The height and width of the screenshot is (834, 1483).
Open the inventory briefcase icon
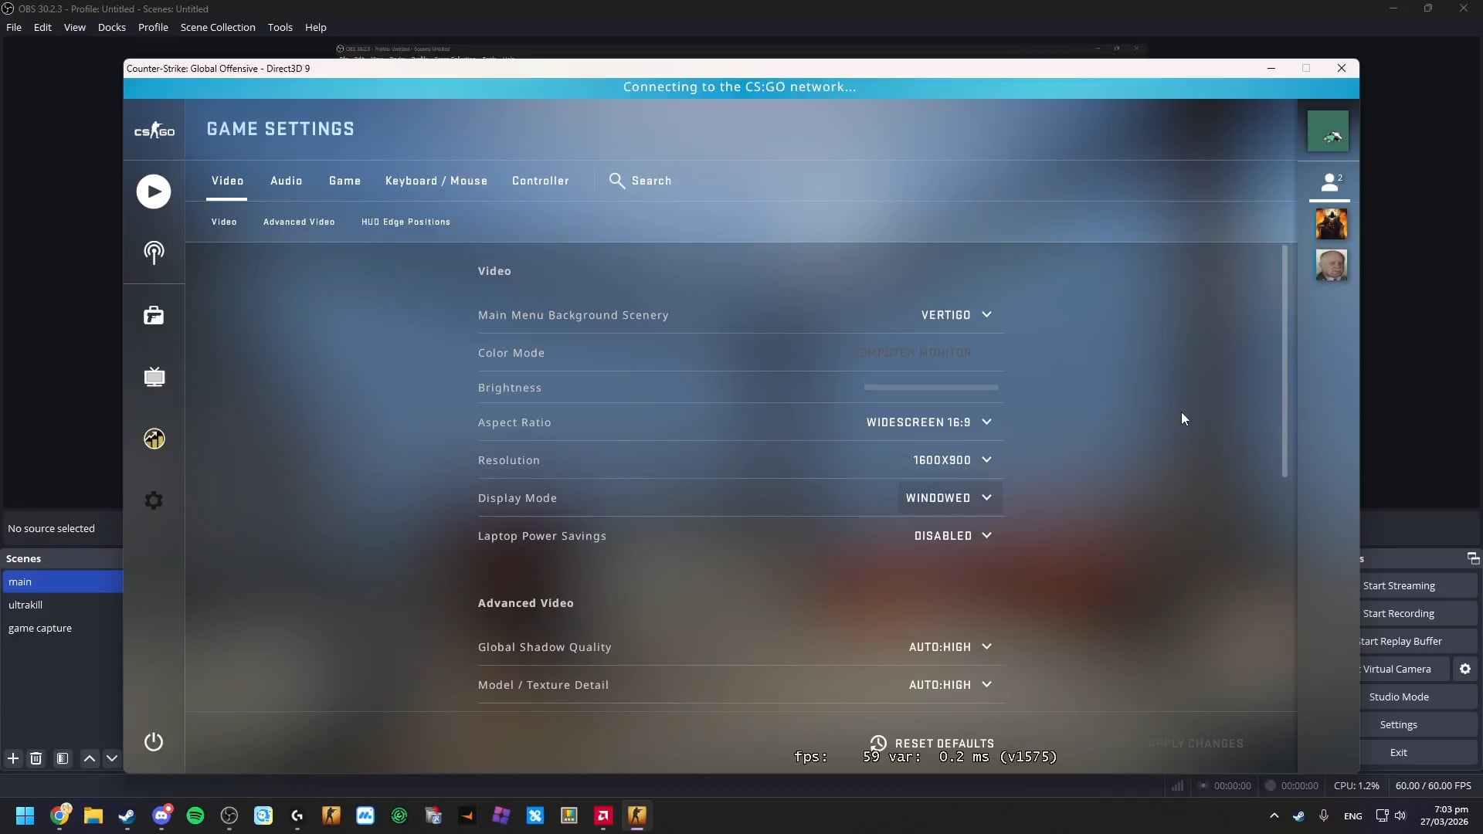click(154, 315)
